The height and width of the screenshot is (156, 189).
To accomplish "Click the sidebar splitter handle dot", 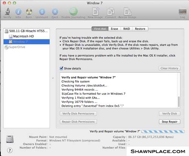I will click(x=53, y=78).
